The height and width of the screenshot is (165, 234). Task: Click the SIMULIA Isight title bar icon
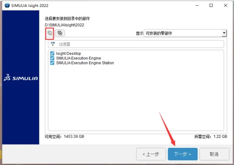pos(7,6)
